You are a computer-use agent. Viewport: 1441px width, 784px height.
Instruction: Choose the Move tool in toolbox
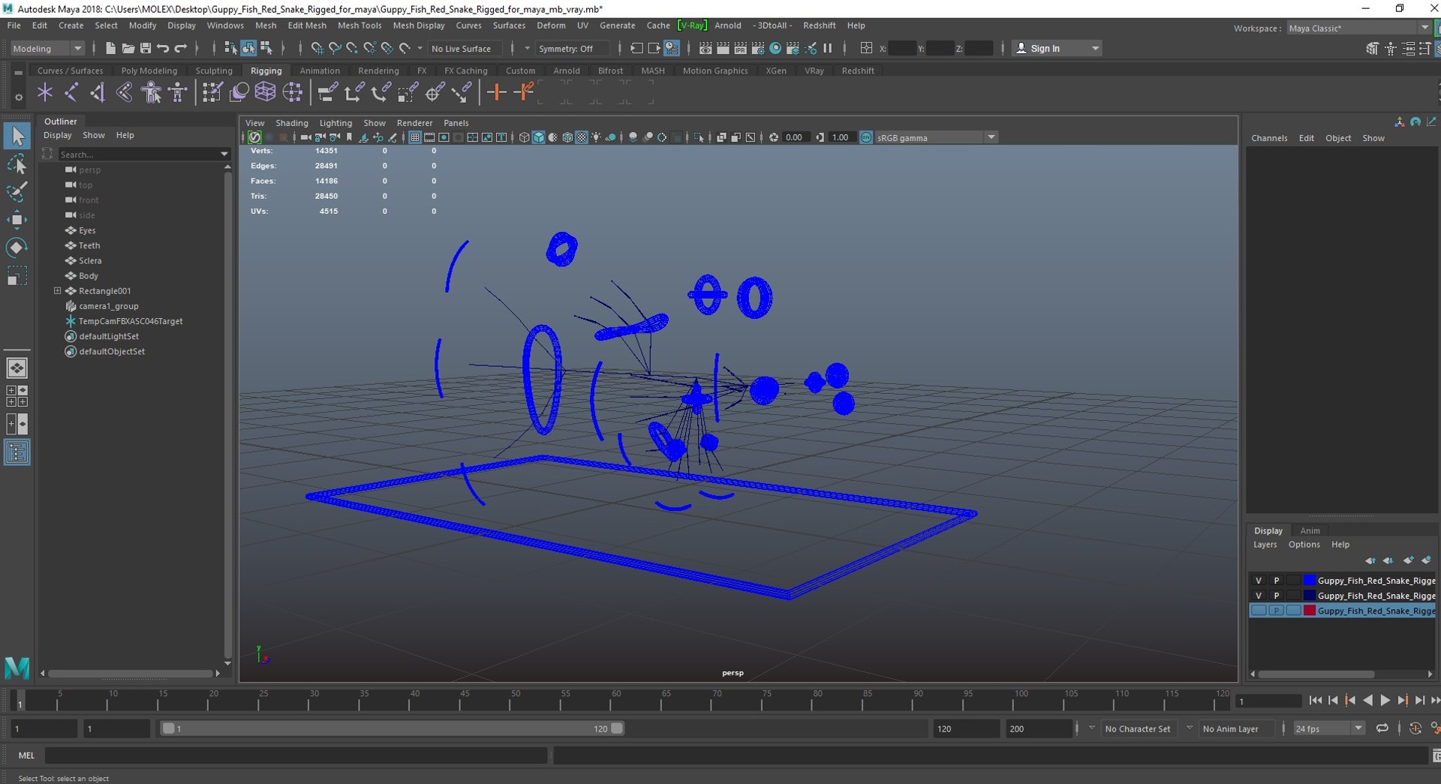coord(17,219)
